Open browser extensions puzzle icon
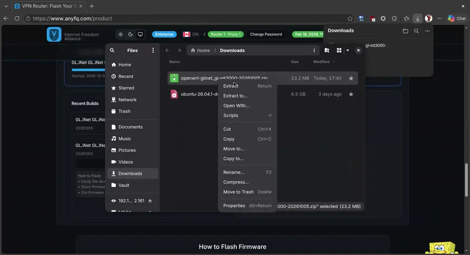Screen dimensions: 470x255 (x=394, y=18)
